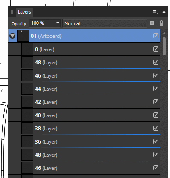
Task: Collapse the 01 Artboard disclosure triangle
Action: pos(12,36)
